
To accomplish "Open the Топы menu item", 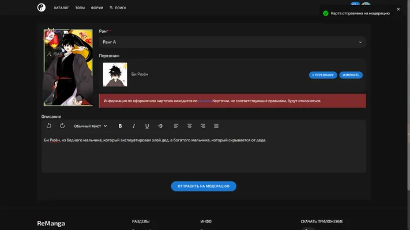I will tap(80, 8).
